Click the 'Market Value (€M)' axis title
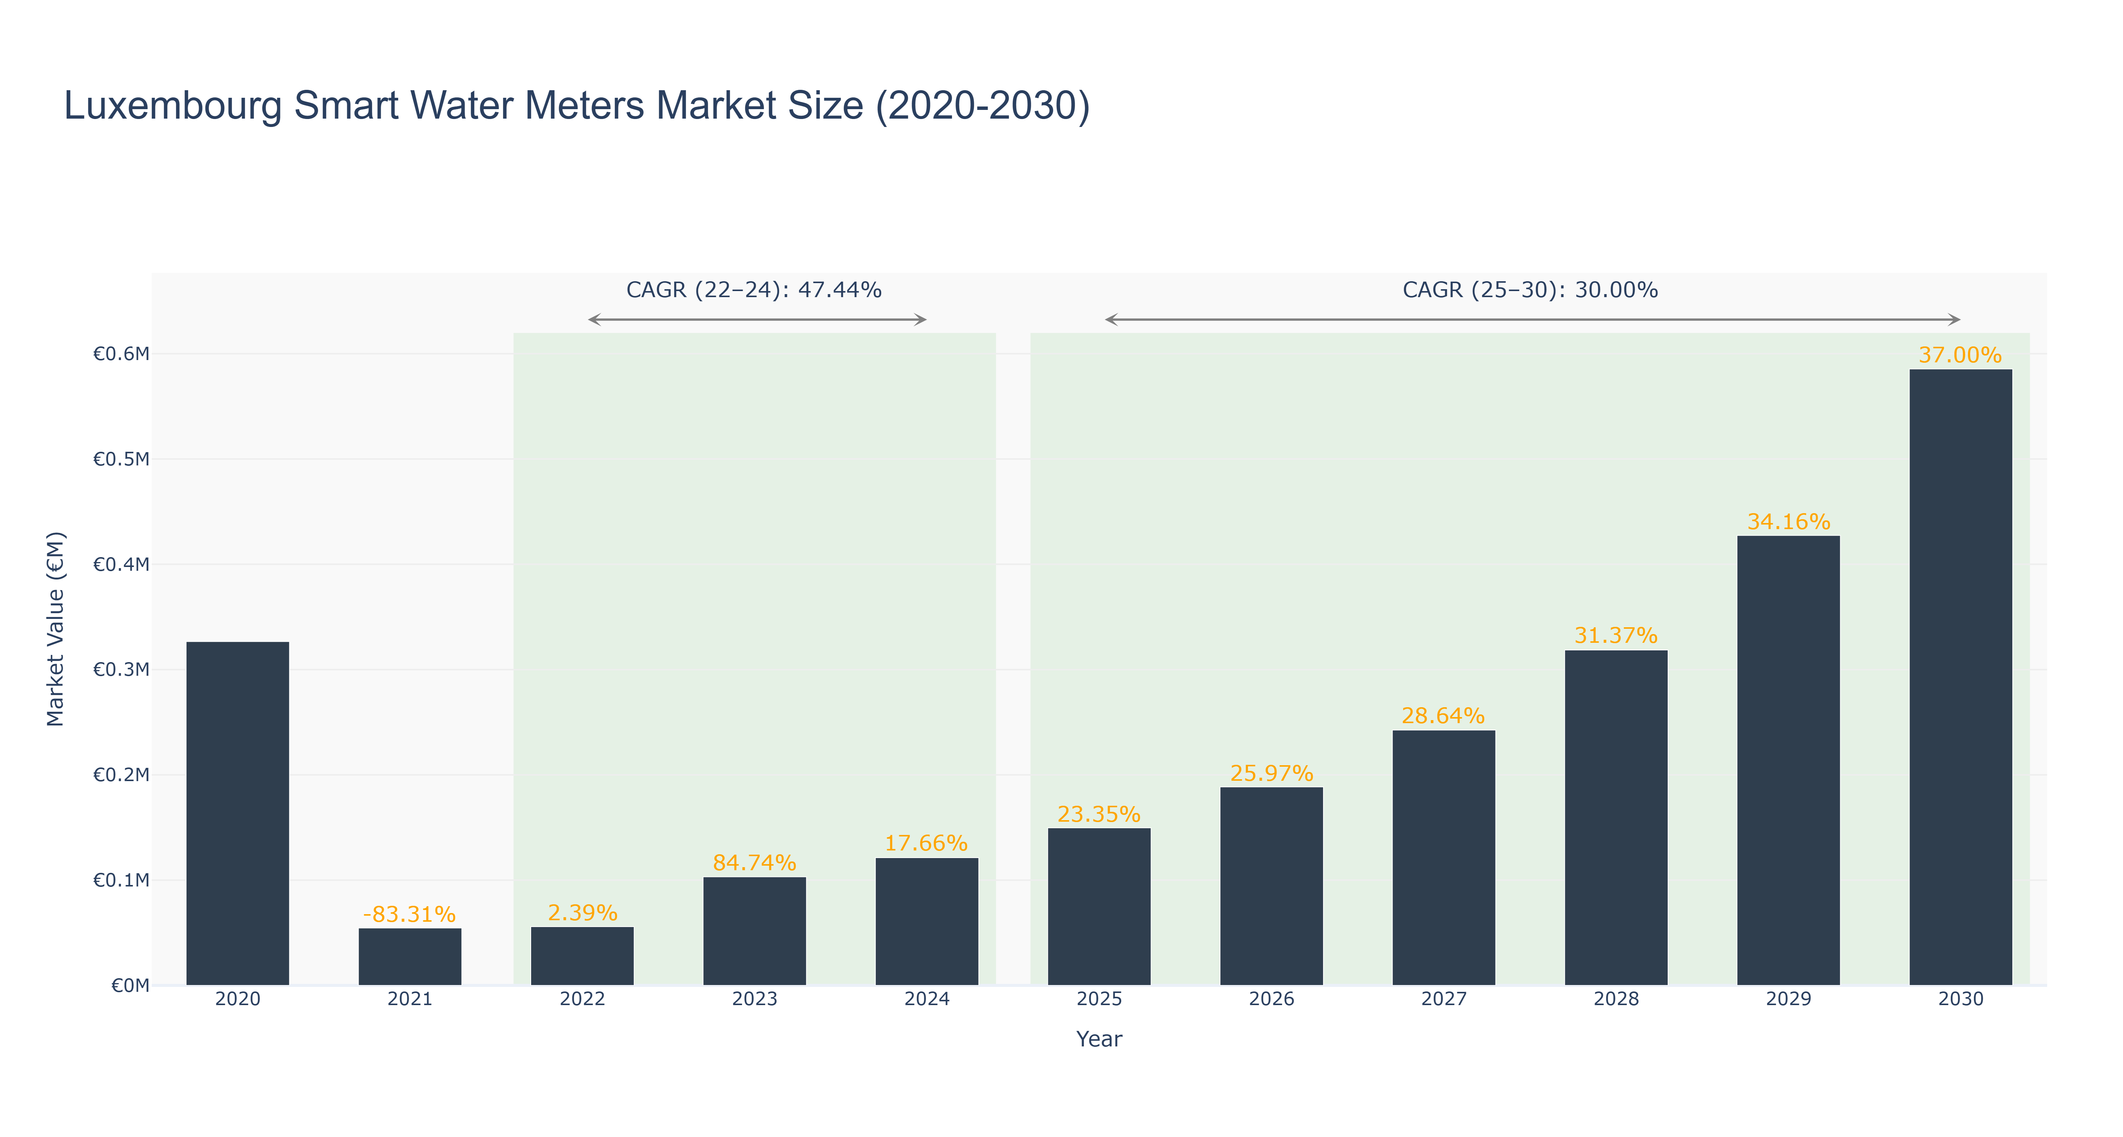The width and height of the screenshot is (2123, 1137). [55, 630]
